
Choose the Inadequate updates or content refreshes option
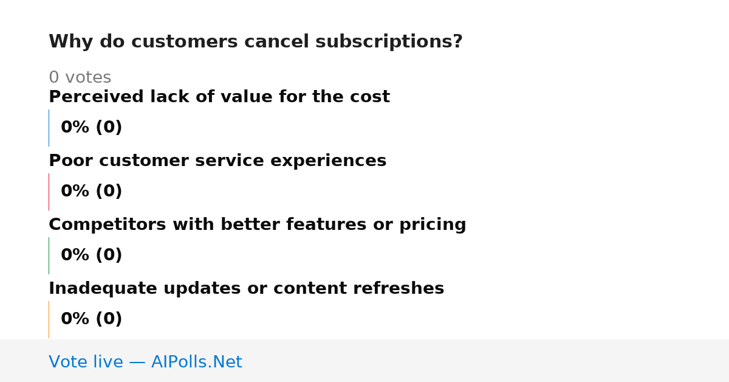point(246,288)
